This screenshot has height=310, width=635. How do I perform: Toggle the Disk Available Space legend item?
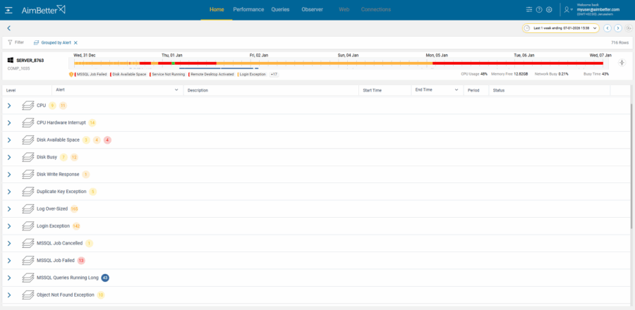(128, 74)
